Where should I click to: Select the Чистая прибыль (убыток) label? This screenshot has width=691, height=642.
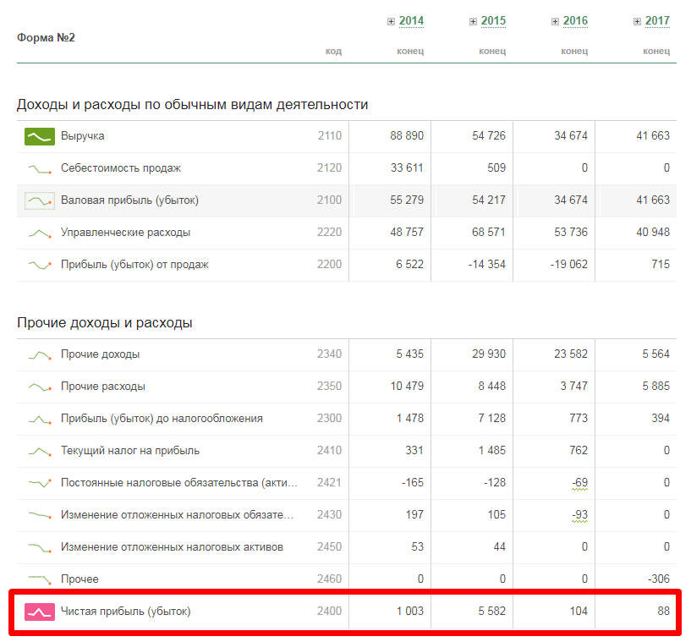(125, 612)
